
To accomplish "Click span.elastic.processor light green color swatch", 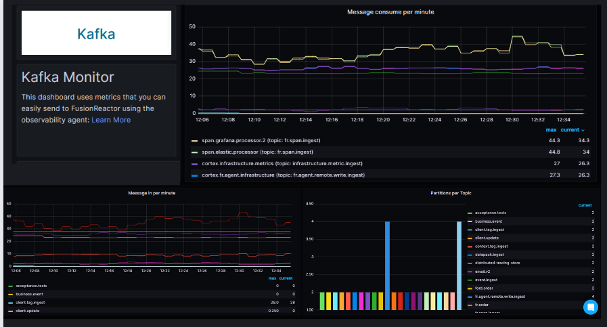I will click(x=195, y=152).
